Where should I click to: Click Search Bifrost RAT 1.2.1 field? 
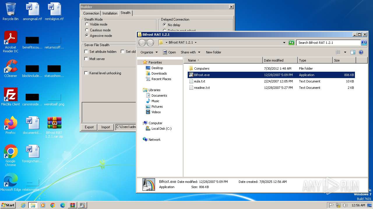coord(328,43)
